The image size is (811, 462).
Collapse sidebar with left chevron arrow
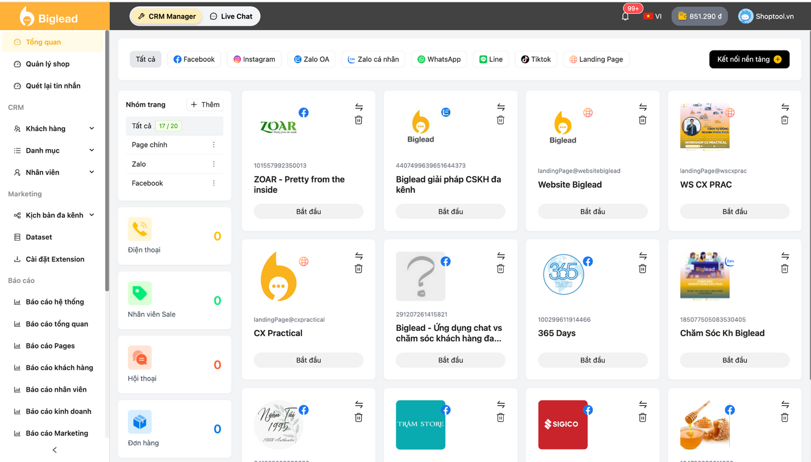coord(55,450)
